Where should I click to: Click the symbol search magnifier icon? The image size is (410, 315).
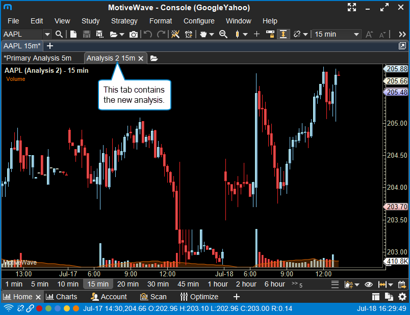(x=59, y=34)
